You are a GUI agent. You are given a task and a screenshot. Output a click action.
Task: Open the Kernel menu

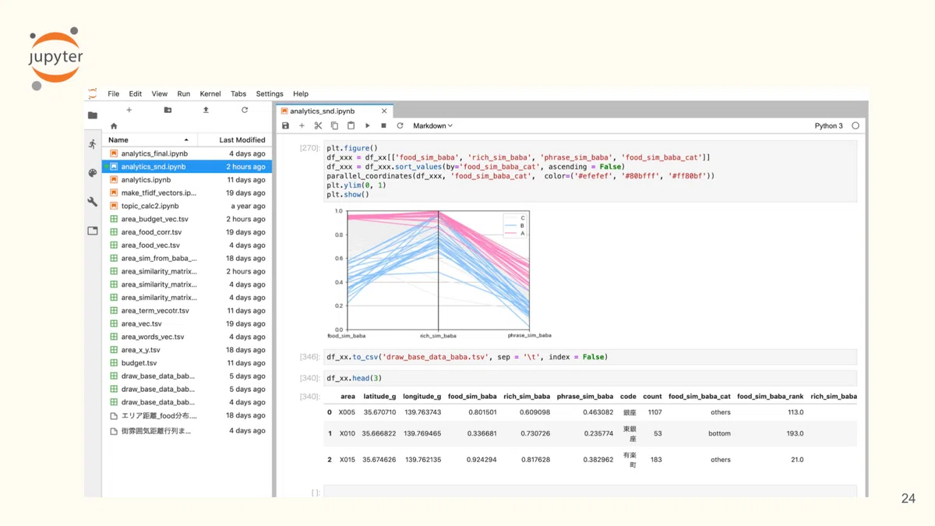(x=210, y=94)
